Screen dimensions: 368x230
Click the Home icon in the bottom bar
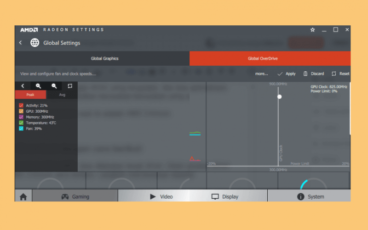[x=23, y=197]
